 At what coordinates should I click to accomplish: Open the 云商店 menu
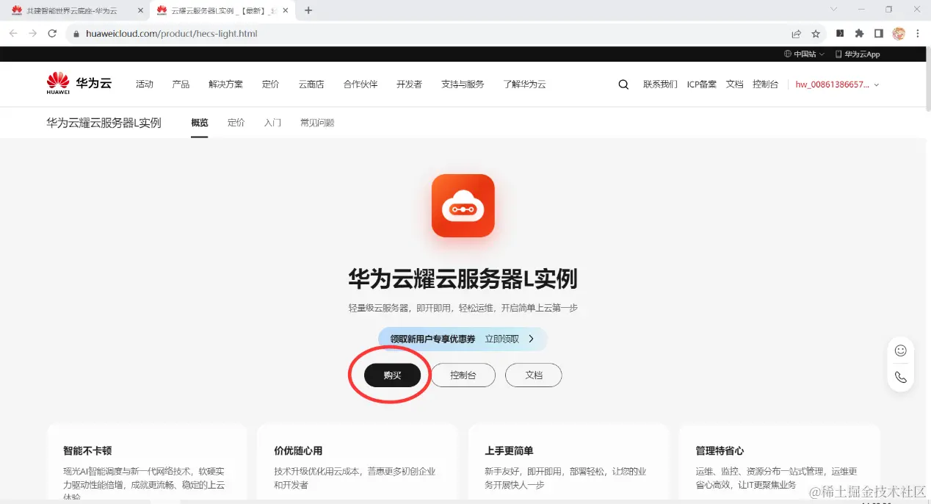pyautogui.click(x=311, y=84)
